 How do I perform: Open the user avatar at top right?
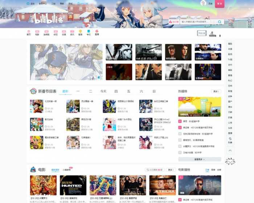click(x=203, y=3)
